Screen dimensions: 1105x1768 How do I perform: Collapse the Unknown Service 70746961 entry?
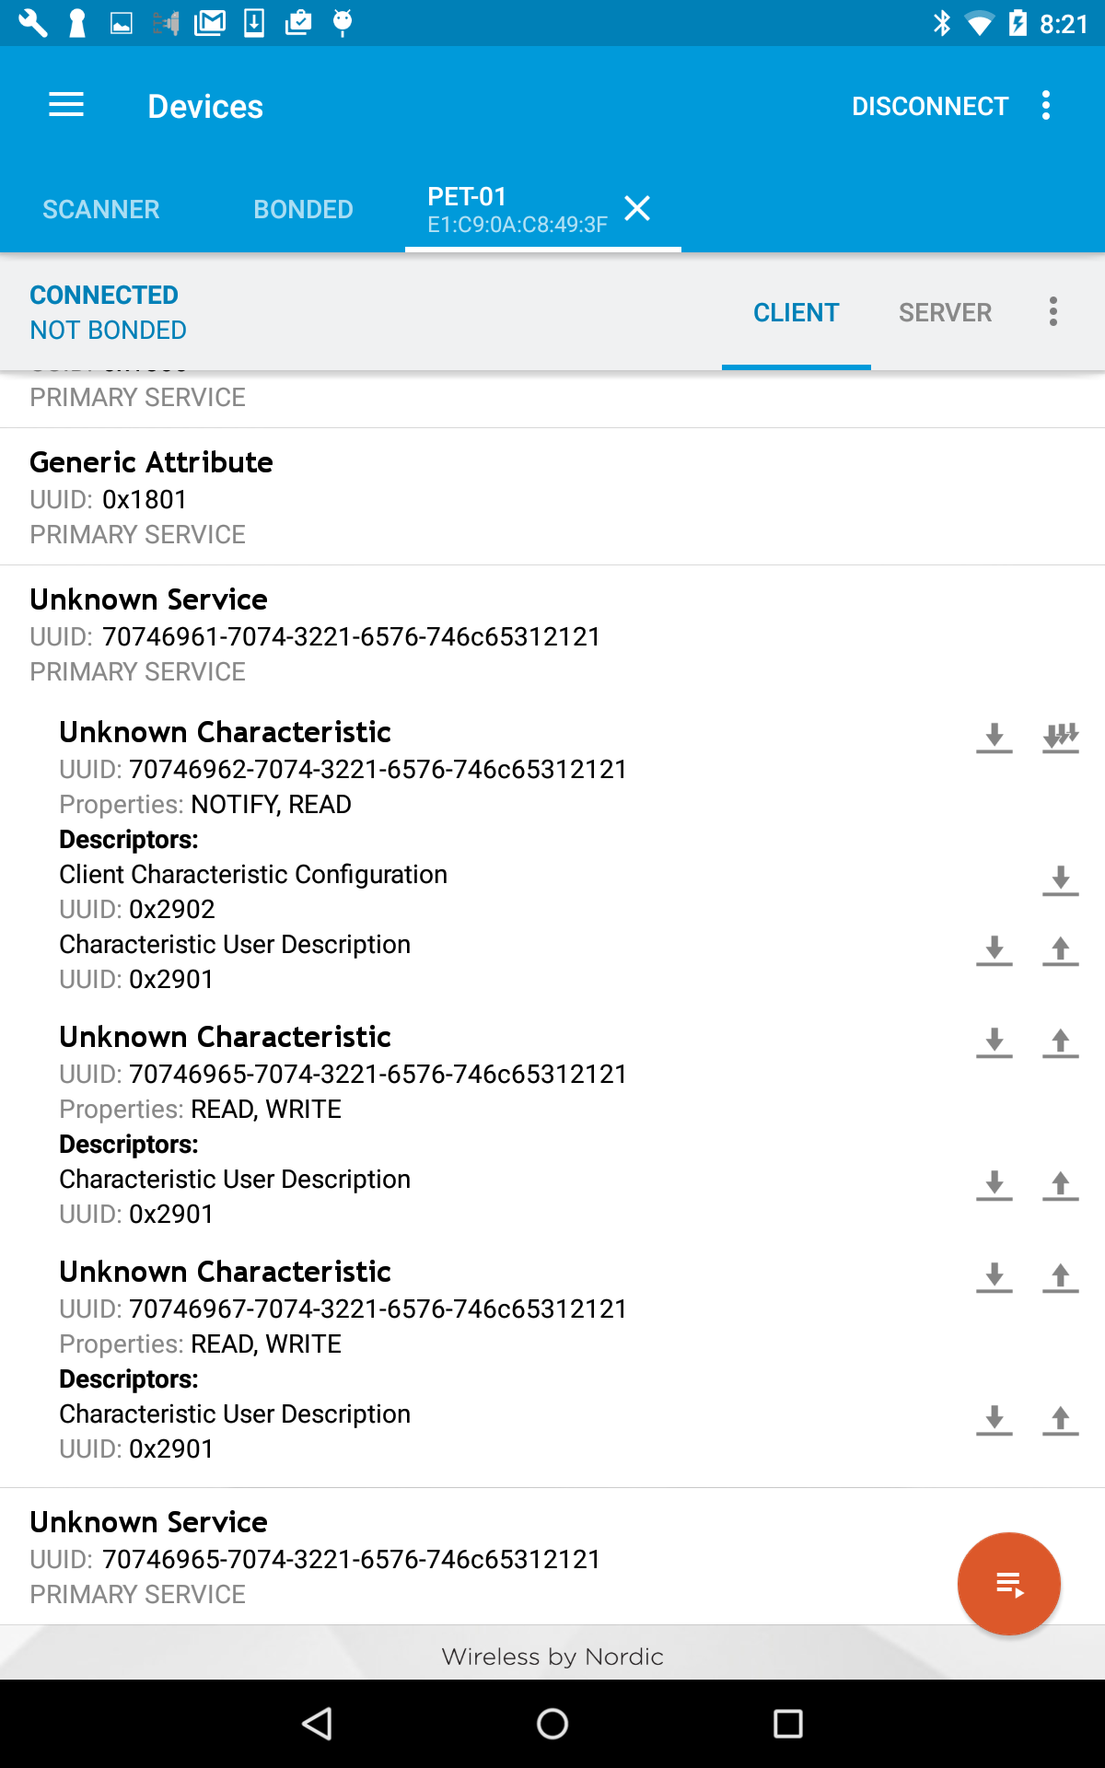[x=552, y=634]
